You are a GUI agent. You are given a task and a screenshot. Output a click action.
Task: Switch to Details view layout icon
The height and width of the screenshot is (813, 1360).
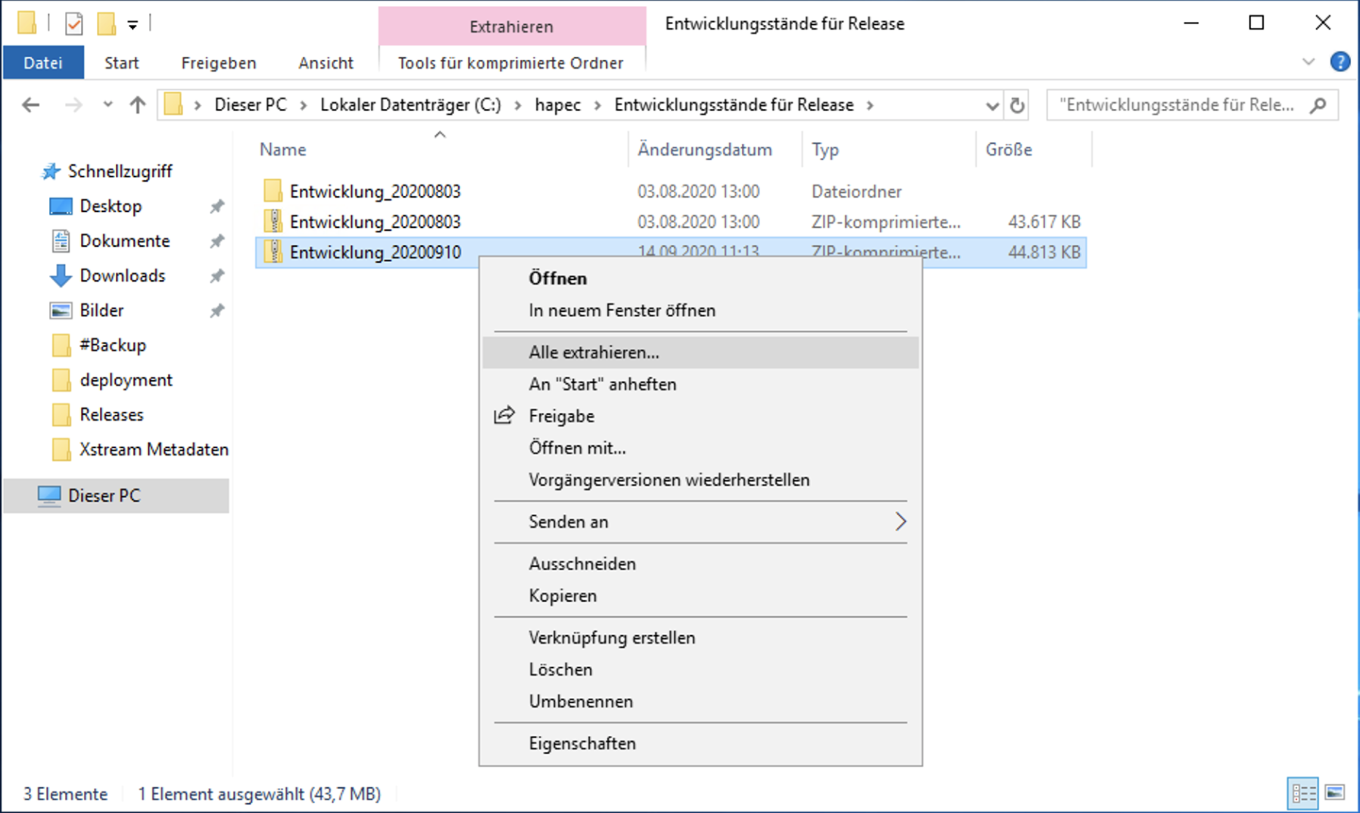(x=1302, y=793)
